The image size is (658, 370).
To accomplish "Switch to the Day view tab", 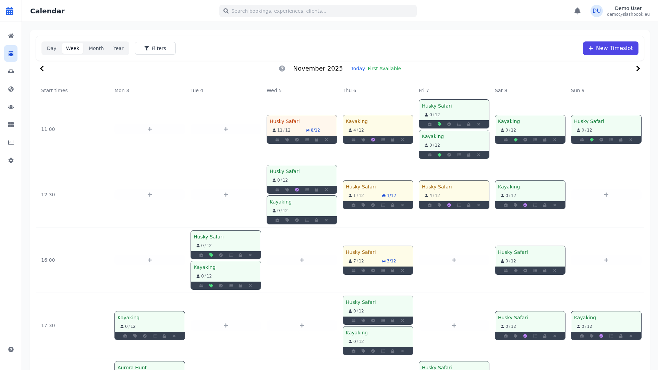I will coord(52,48).
